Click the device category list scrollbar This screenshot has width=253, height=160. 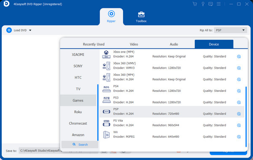click(x=98, y=112)
